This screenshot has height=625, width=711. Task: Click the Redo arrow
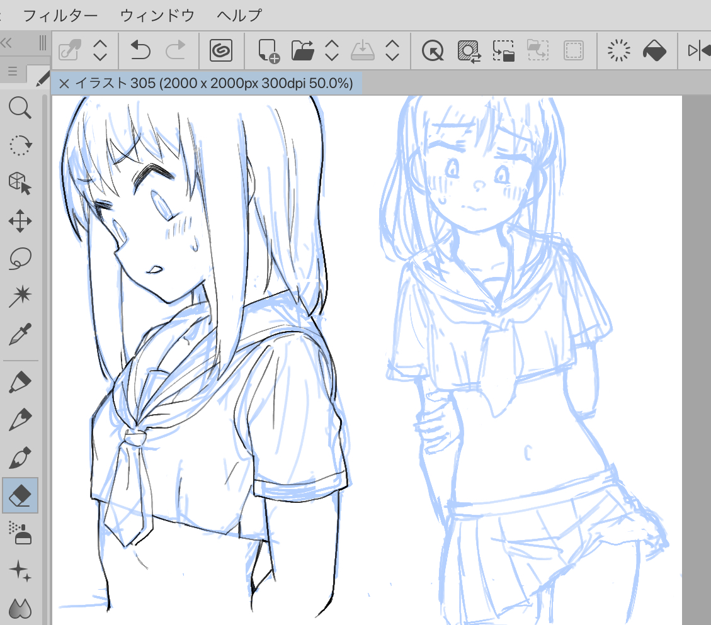(176, 50)
